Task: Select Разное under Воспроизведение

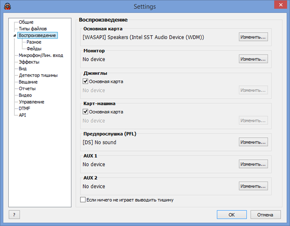Action: pyautogui.click(x=34, y=42)
